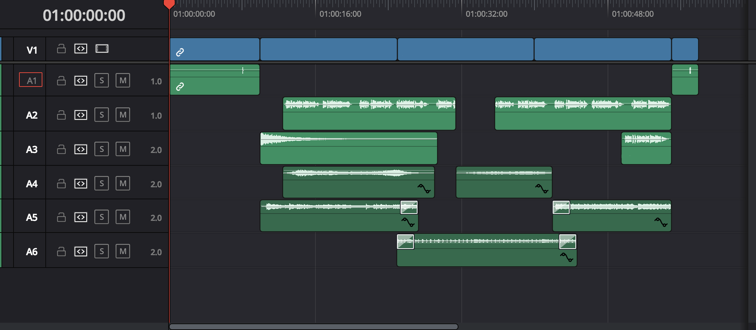Lock the V1 video track
The width and height of the screenshot is (756, 330).
(x=61, y=49)
